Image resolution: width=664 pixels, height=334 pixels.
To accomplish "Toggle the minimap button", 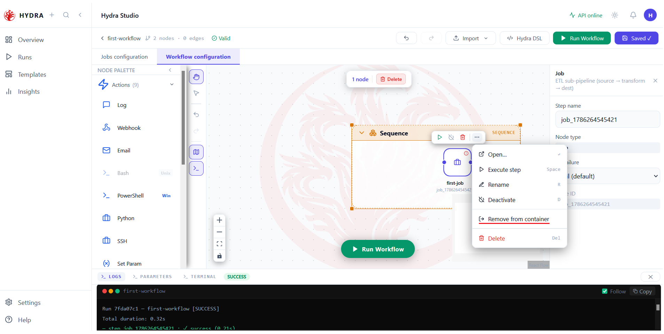I will [x=196, y=152].
